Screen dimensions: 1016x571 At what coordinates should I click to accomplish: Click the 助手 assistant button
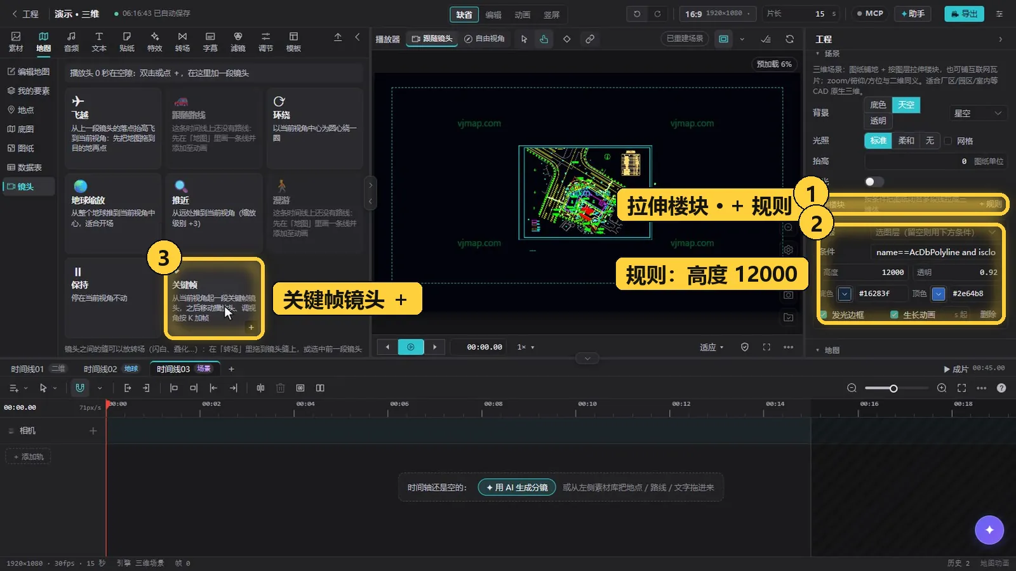912,13
